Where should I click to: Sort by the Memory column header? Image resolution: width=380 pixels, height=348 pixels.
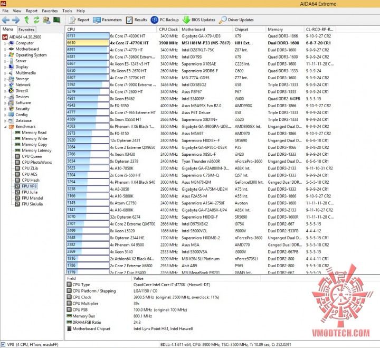[285, 30]
